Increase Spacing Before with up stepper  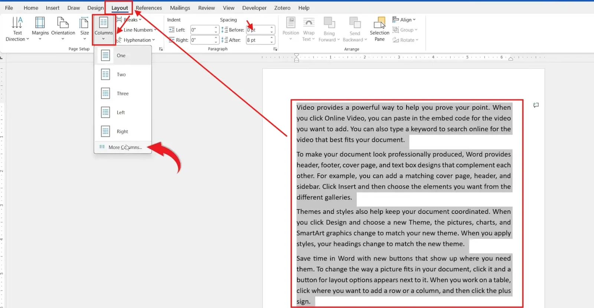coord(272,28)
